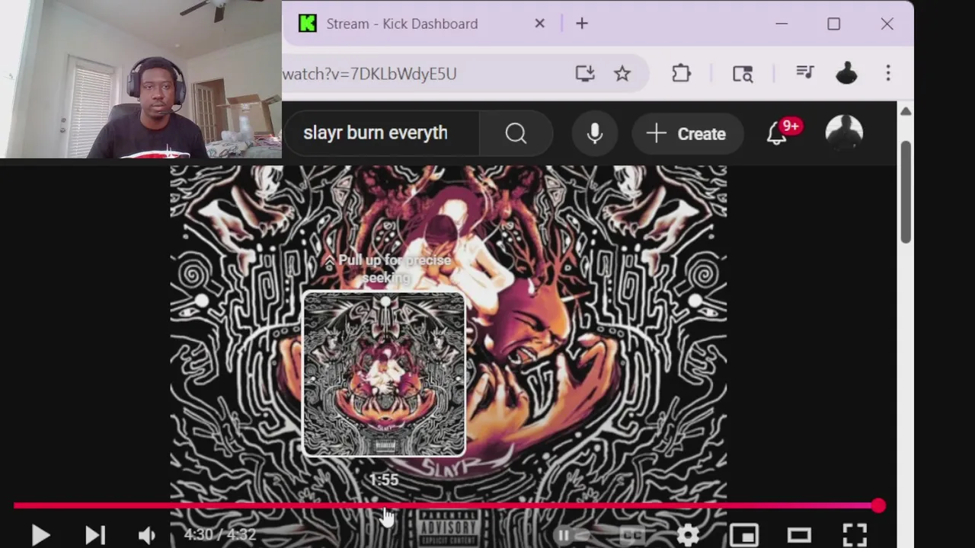
Task: Toggle closed captions
Action: click(633, 535)
